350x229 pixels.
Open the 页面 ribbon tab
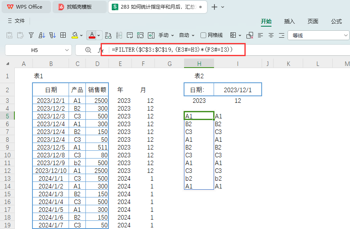[313, 21]
